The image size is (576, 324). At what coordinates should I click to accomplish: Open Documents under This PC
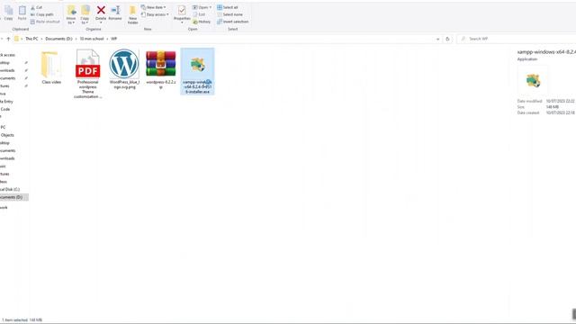[x=8, y=150]
